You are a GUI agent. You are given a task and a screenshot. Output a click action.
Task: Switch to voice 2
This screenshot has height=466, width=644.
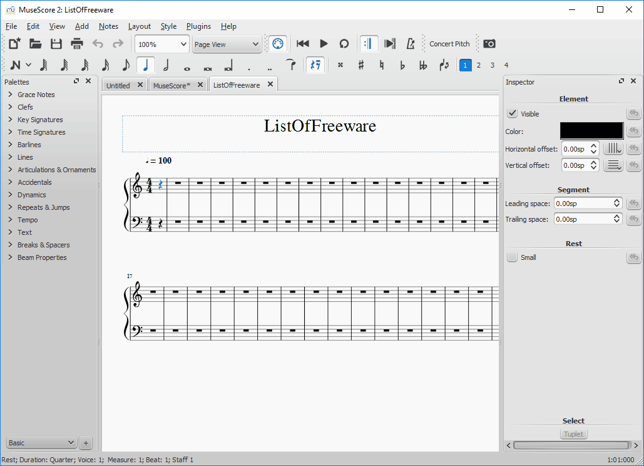(479, 65)
